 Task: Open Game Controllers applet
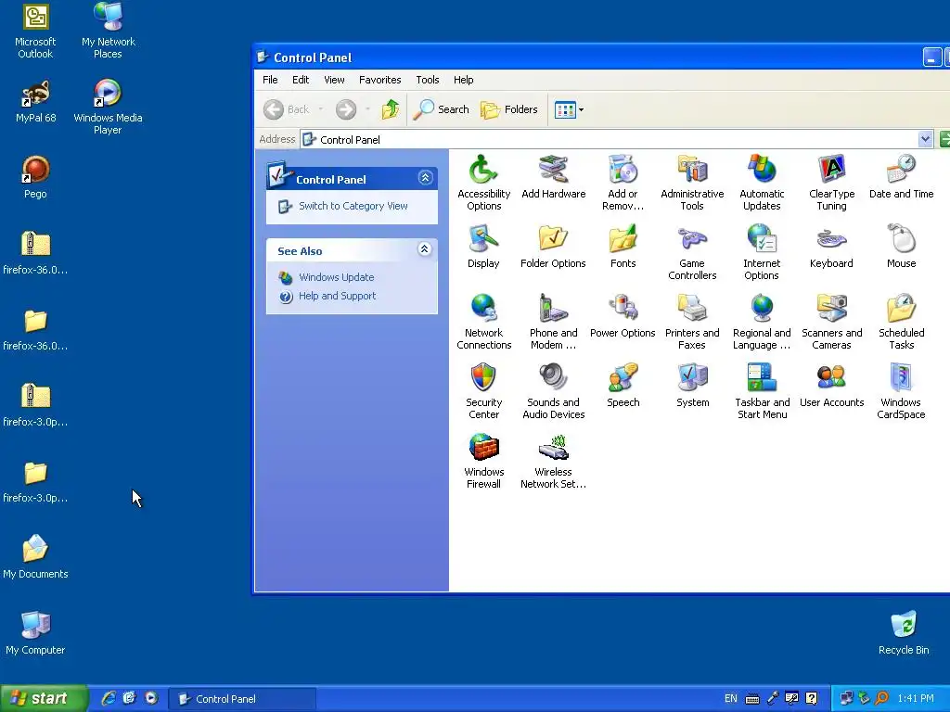click(x=692, y=251)
